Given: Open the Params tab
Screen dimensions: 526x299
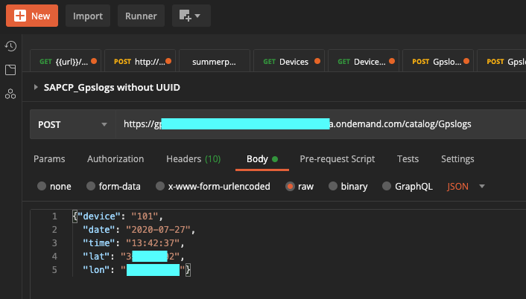Looking at the screenshot, I should coord(49,158).
